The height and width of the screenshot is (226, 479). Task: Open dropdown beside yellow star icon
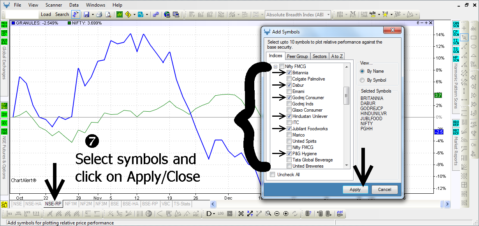click(391, 15)
